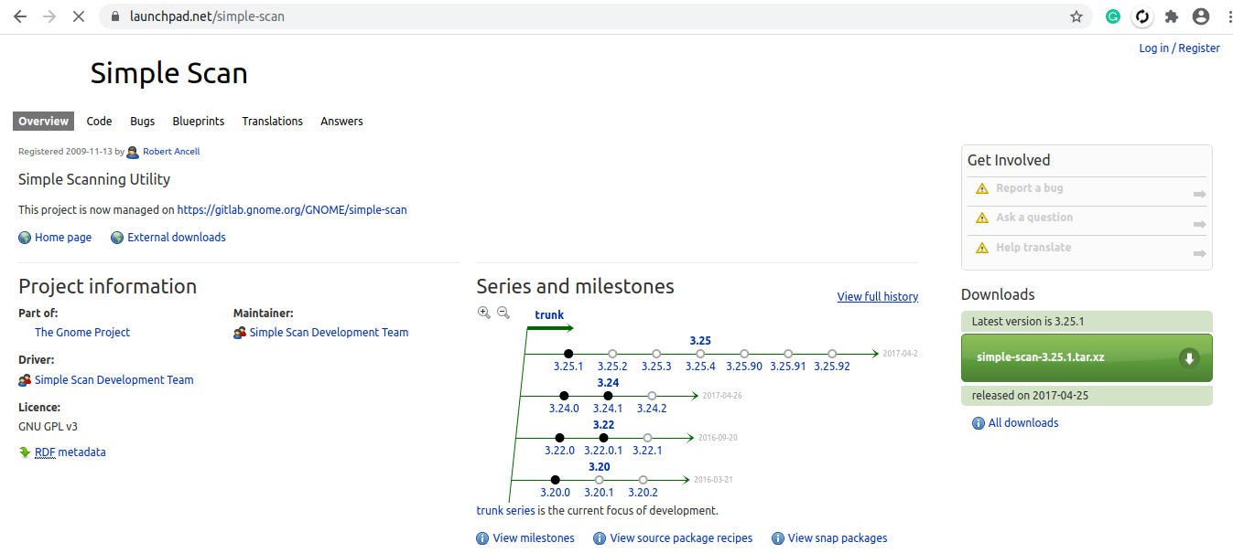This screenshot has width=1233, height=553.
Task: Click the 3.20.0 release marker
Action: [555, 480]
